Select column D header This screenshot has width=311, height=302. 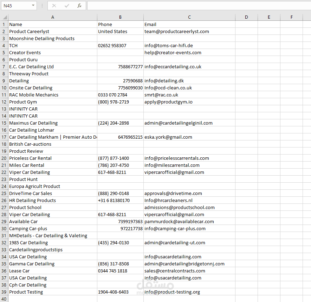pyautogui.click(x=246, y=17)
